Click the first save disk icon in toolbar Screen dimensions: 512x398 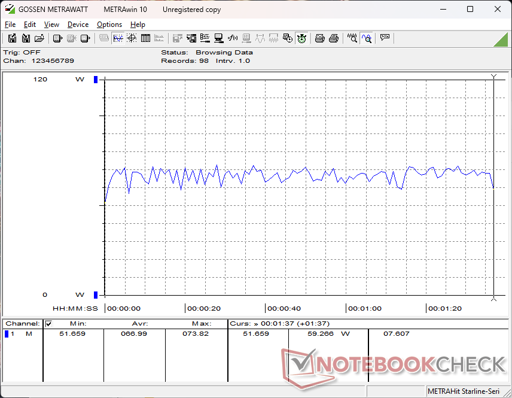pos(12,38)
